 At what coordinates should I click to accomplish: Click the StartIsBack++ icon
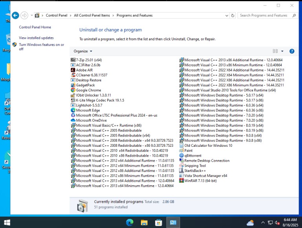tap(181, 170)
